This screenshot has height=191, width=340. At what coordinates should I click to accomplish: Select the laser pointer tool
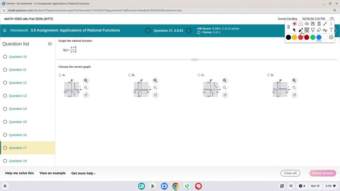(301, 30)
